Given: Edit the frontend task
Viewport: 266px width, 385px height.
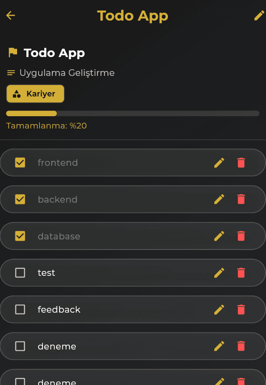Looking at the screenshot, I should coord(219,162).
